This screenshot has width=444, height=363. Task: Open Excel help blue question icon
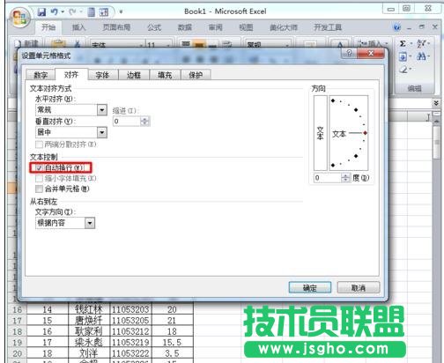click(x=396, y=27)
